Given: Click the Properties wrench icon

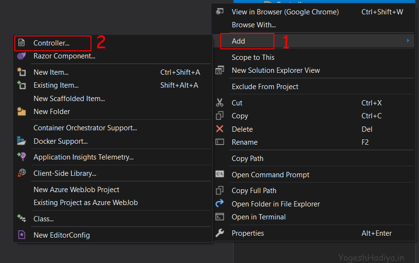Looking at the screenshot, I should click(220, 233).
